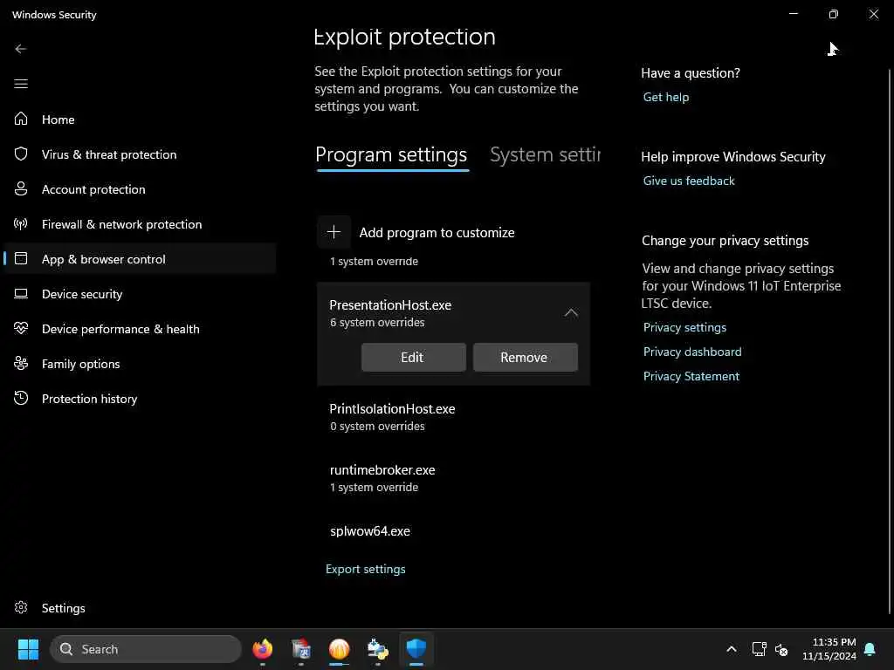Click Add program to customize
Image resolution: width=894 pixels, height=670 pixels.
(x=437, y=232)
